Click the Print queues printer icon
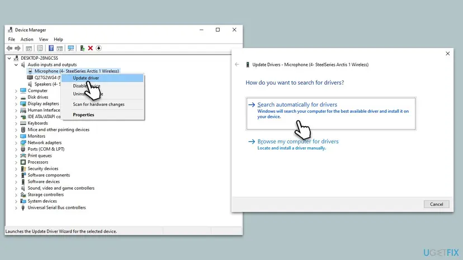Image resolution: width=463 pixels, height=260 pixels. pyautogui.click(x=23, y=156)
